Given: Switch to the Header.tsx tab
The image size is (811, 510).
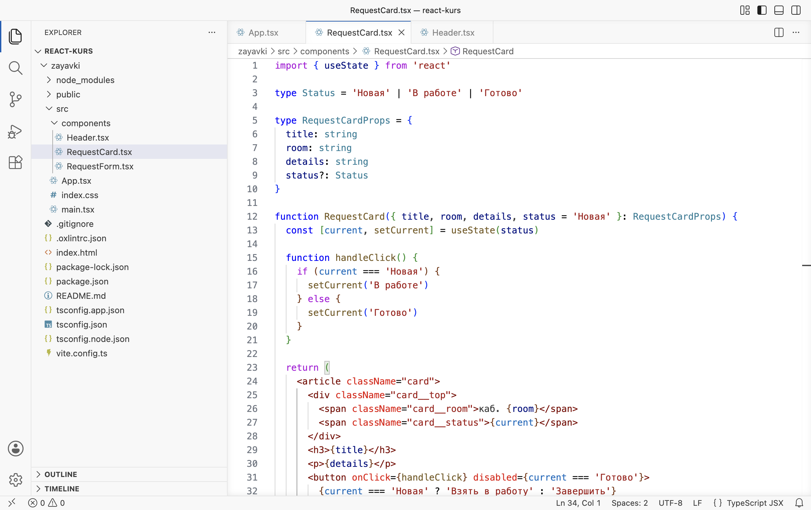Looking at the screenshot, I should coord(452,33).
